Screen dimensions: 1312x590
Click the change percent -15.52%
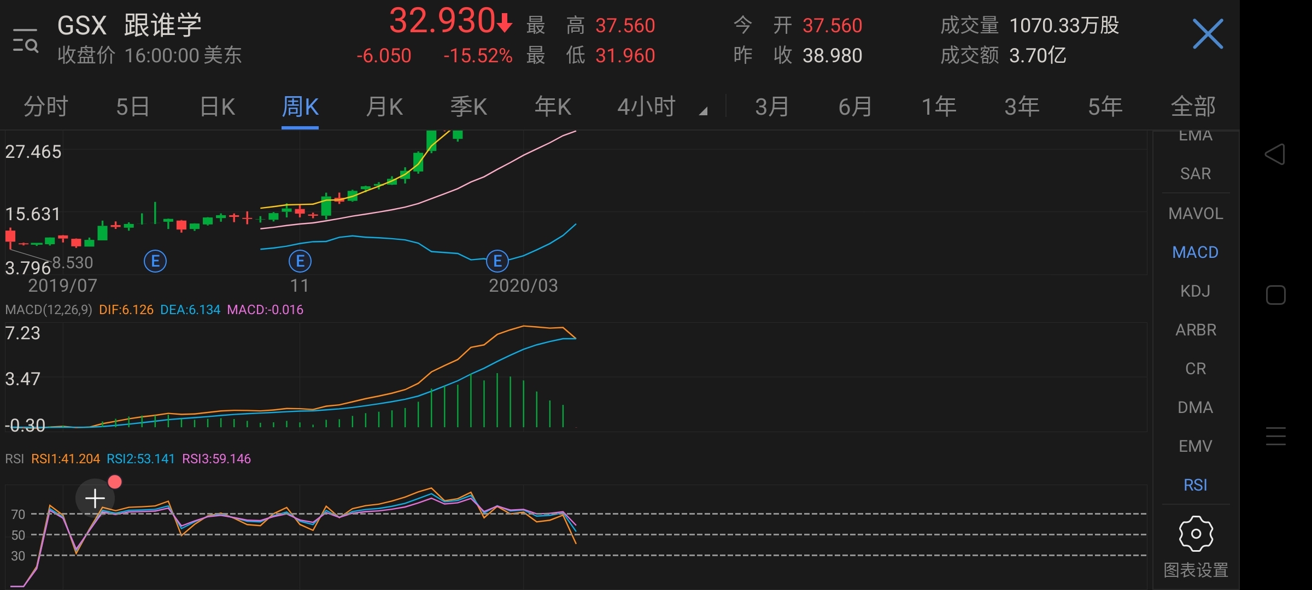(x=477, y=55)
